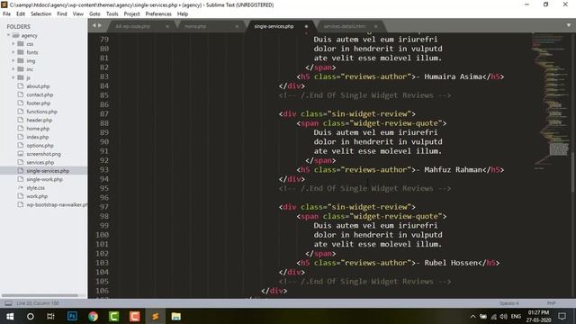Click the next tab arrow
The width and height of the screenshot is (576, 324).
[x=100, y=25]
